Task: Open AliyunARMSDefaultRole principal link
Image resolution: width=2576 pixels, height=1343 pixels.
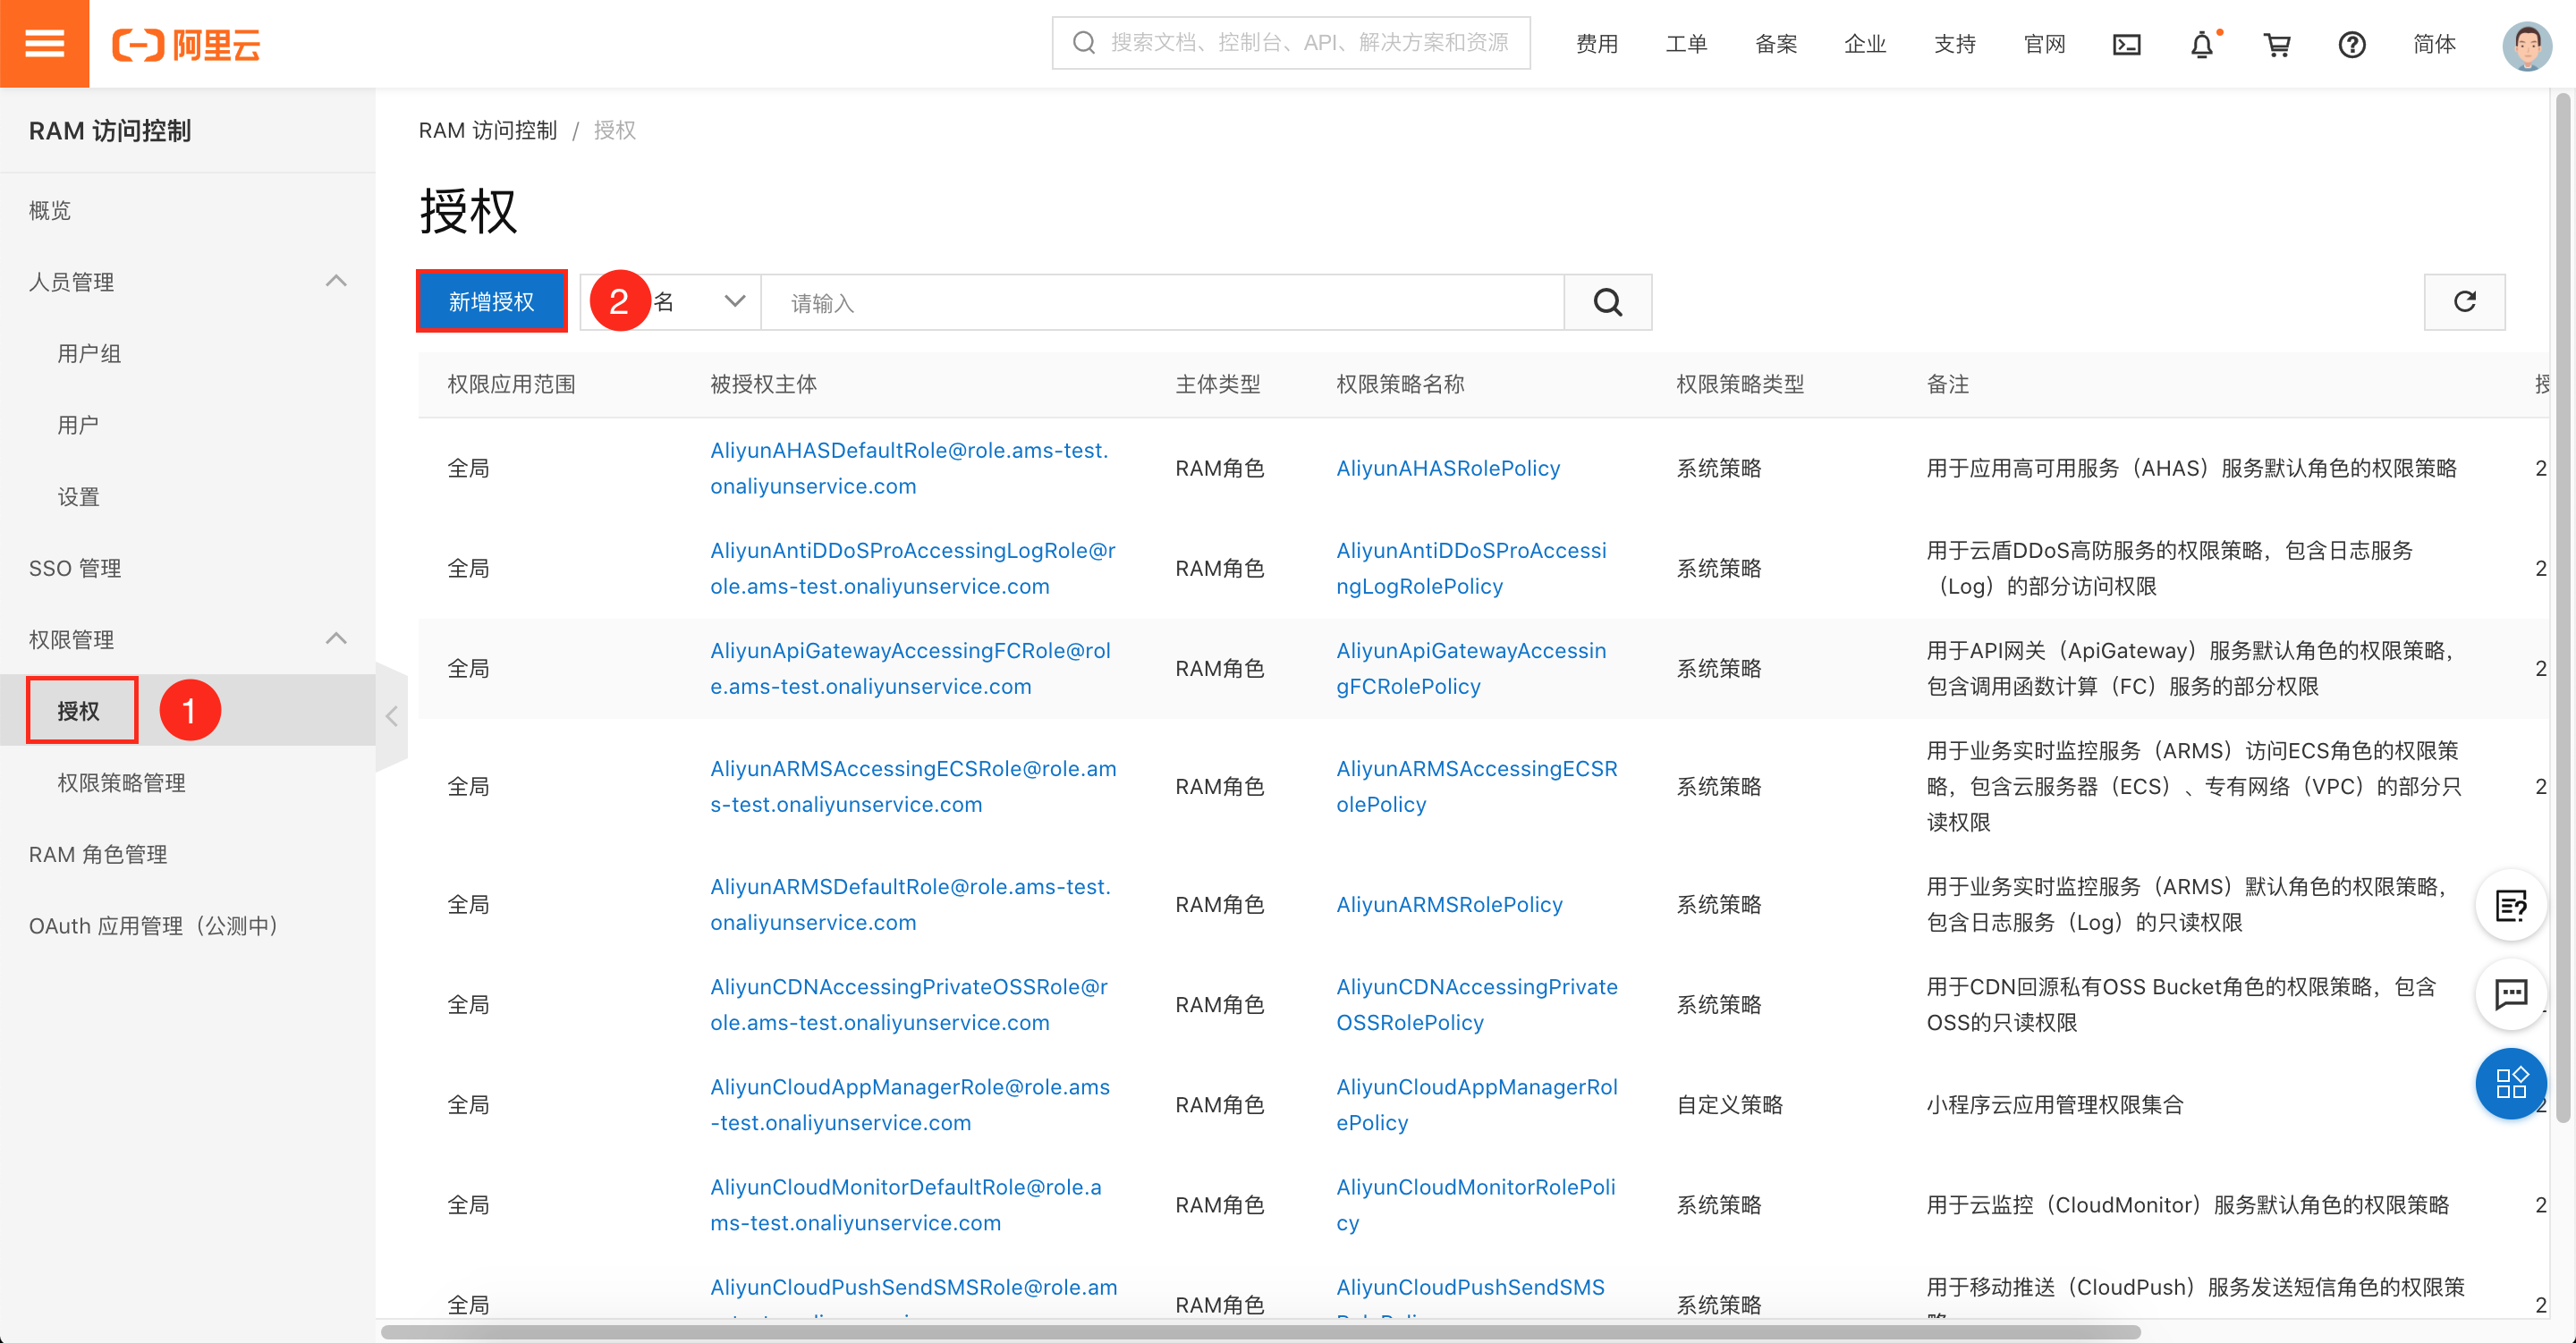Action: coord(910,904)
